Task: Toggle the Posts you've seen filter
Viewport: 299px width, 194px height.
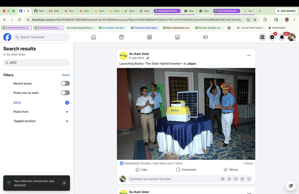Action: coord(66,93)
